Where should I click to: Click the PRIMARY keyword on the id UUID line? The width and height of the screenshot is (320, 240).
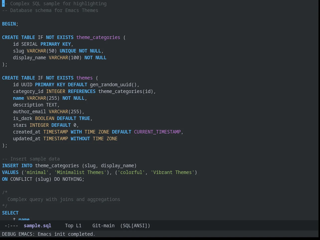[x=44, y=84]
